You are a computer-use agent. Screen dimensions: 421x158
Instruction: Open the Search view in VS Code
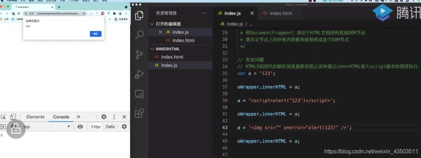coord(139,35)
